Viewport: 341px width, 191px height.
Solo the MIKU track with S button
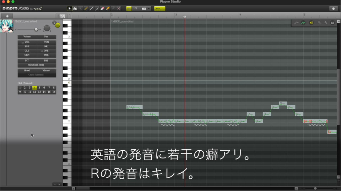pyautogui.click(x=54, y=23)
